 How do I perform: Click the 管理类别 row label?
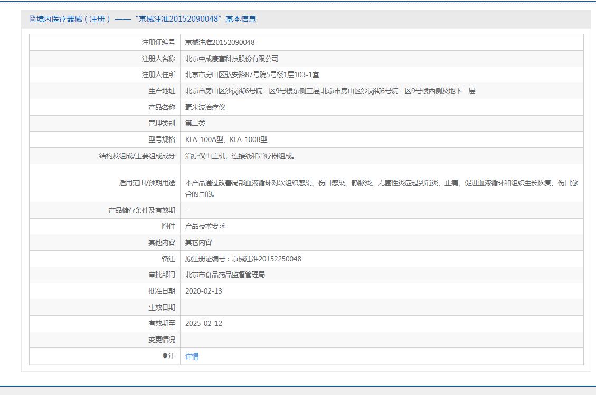162,123
